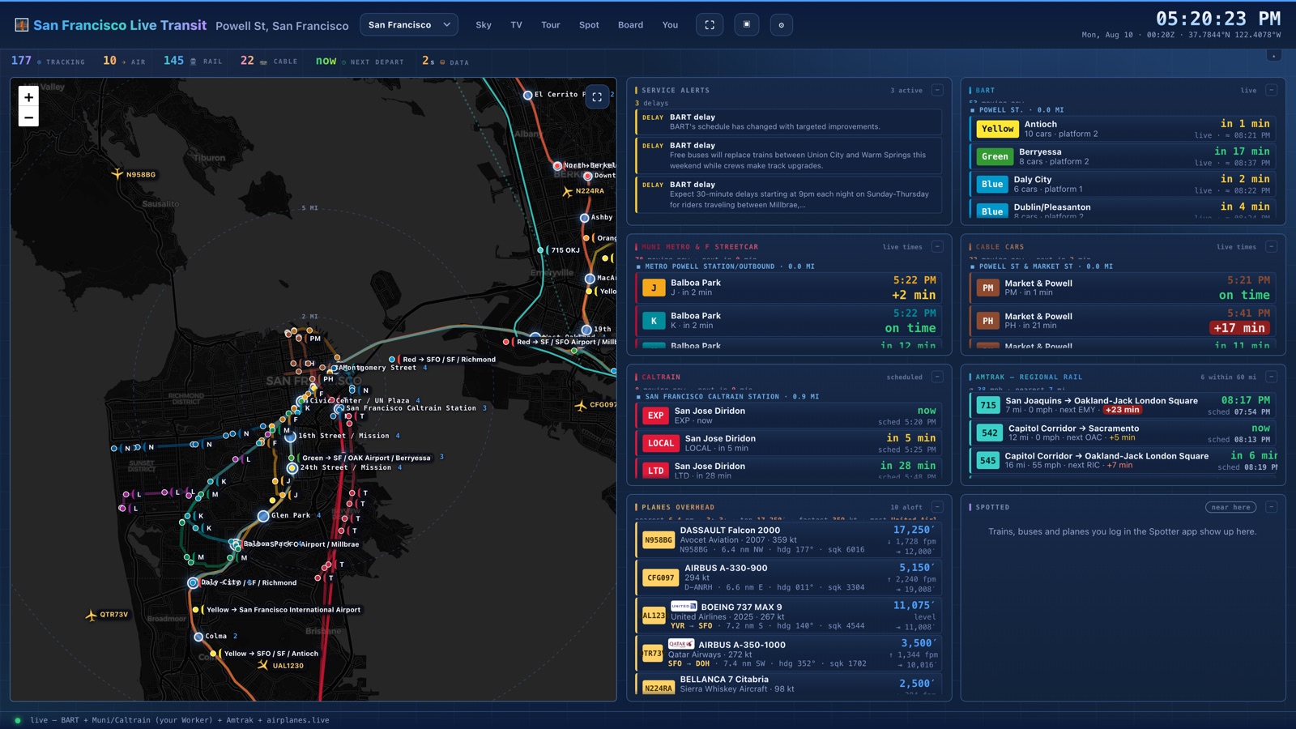This screenshot has height=729, width=1296.
Task: Collapse the Planes Overhead panel
Action: click(937, 507)
